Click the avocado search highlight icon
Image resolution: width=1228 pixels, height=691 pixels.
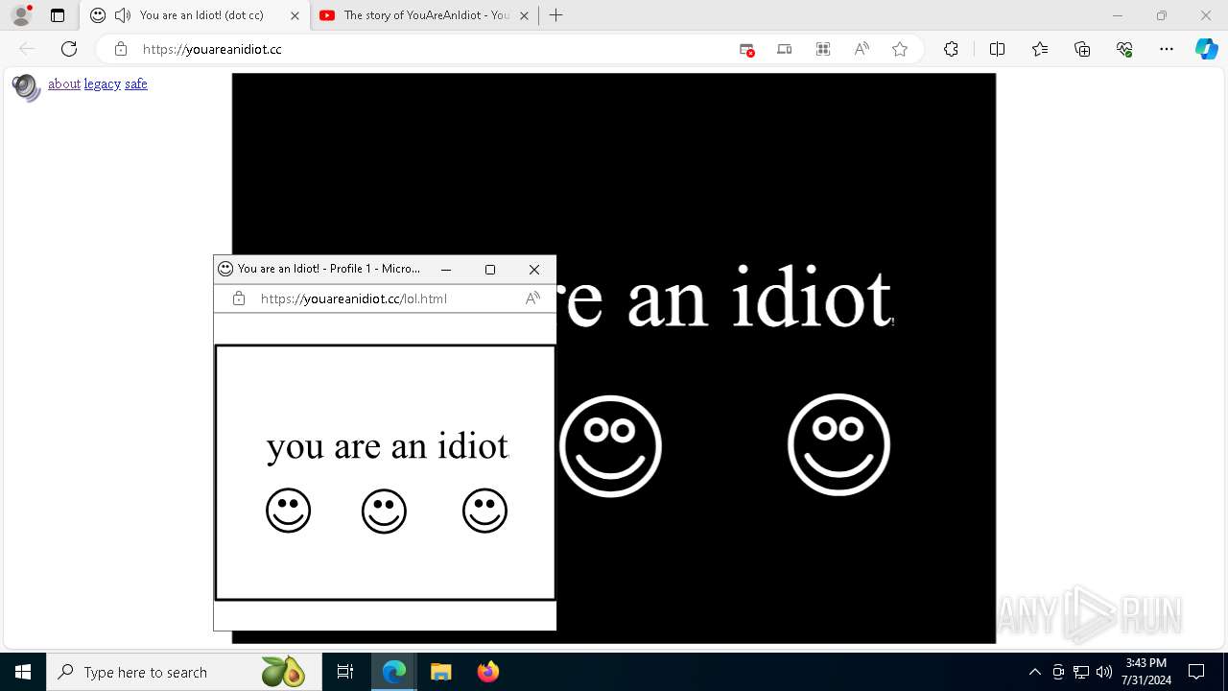tap(282, 672)
